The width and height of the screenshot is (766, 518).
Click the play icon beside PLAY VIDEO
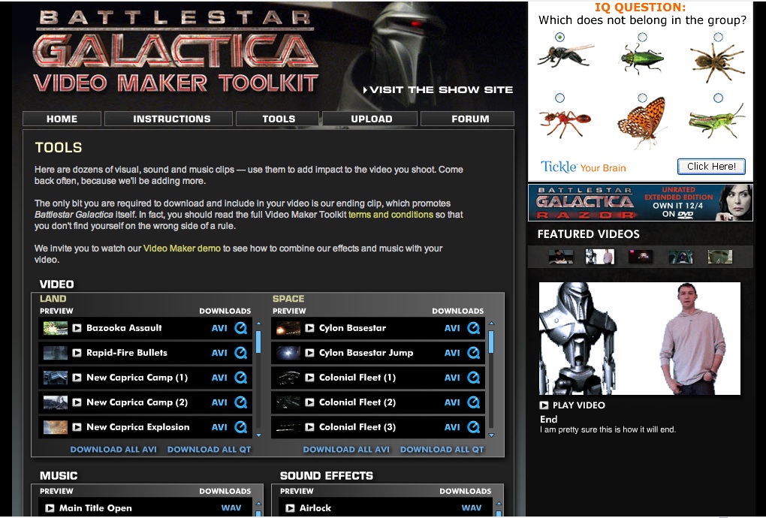click(544, 405)
